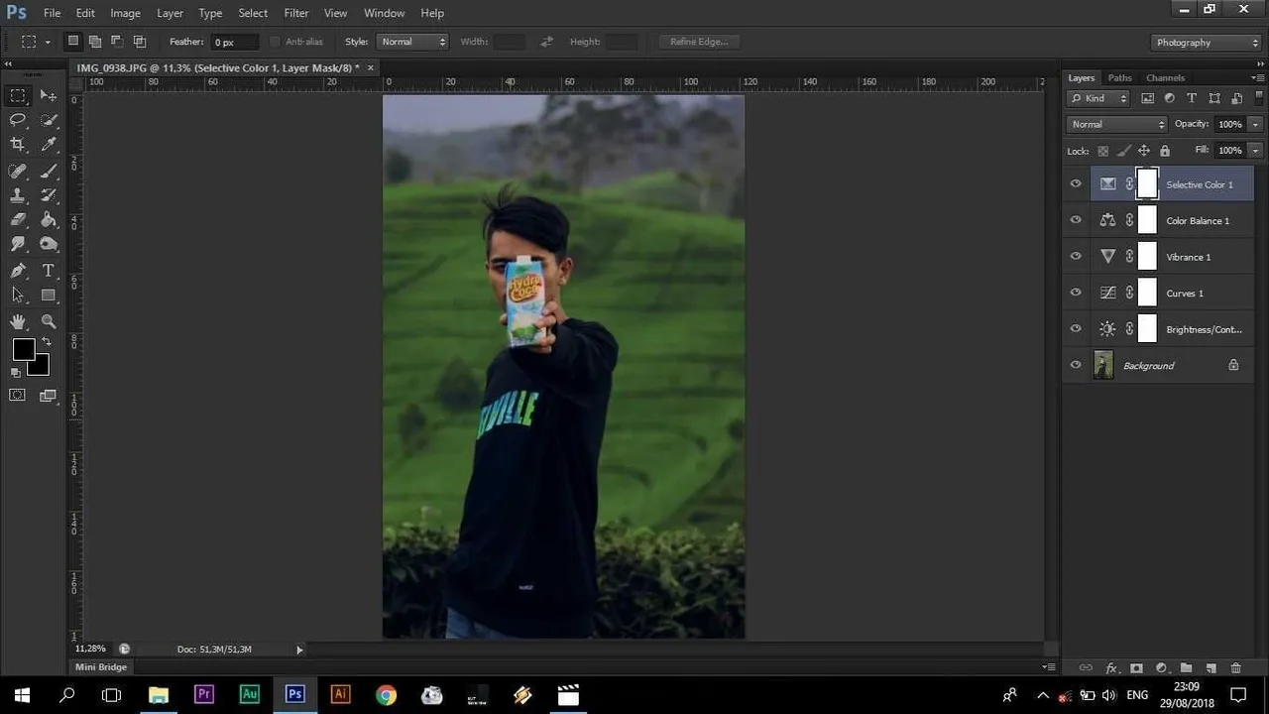Select the Crop tool
1269x714 pixels.
18,145
